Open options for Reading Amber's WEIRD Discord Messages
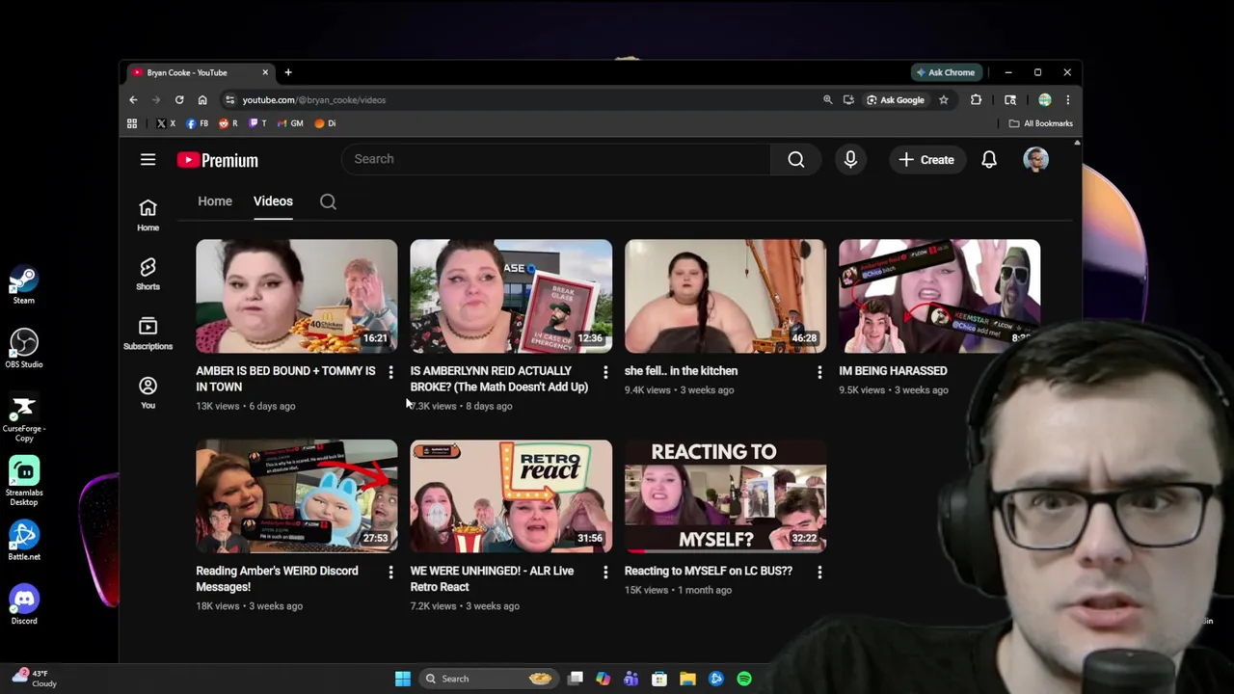 point(390,573)
